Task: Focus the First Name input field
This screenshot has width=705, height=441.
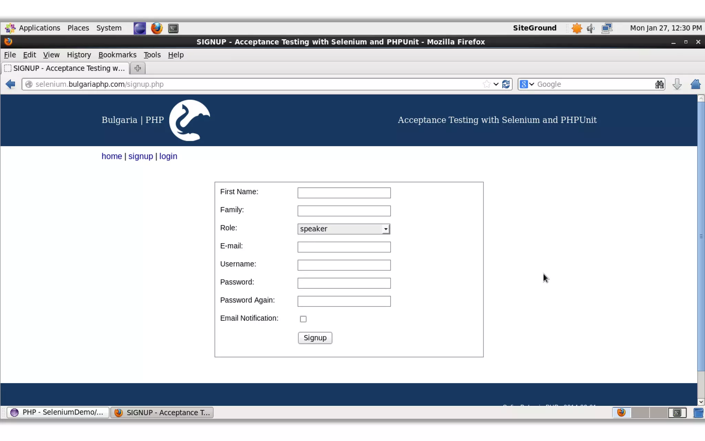Action: (344, 193)
